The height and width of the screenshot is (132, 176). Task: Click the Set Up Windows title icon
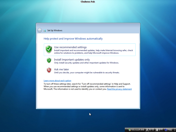click(44, 30)
